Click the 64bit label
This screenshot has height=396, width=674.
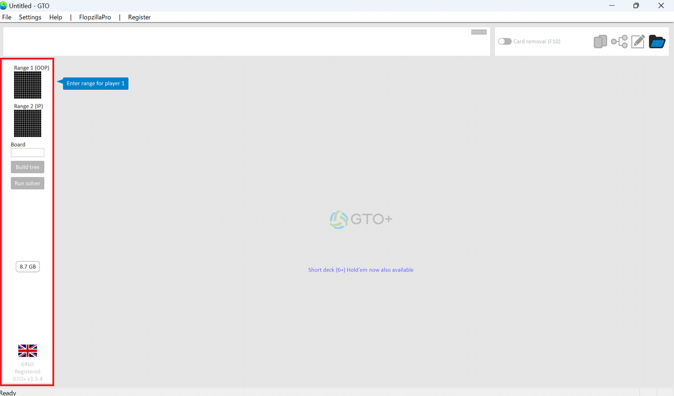click(x=28, y=365)
